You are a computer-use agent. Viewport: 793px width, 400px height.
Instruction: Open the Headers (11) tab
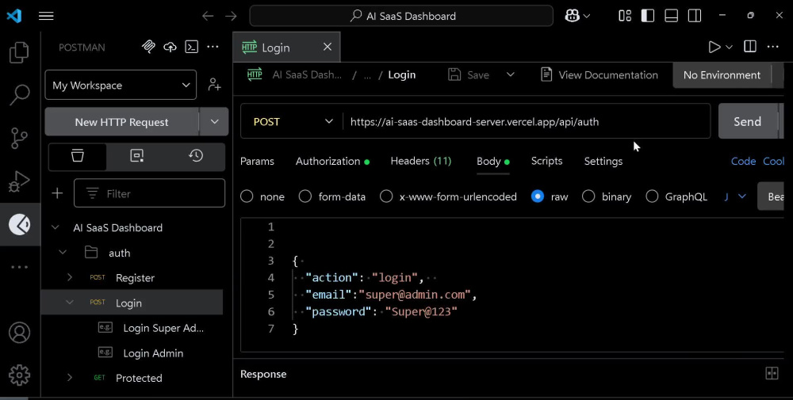pyautogui.click(x=421, y=161)
